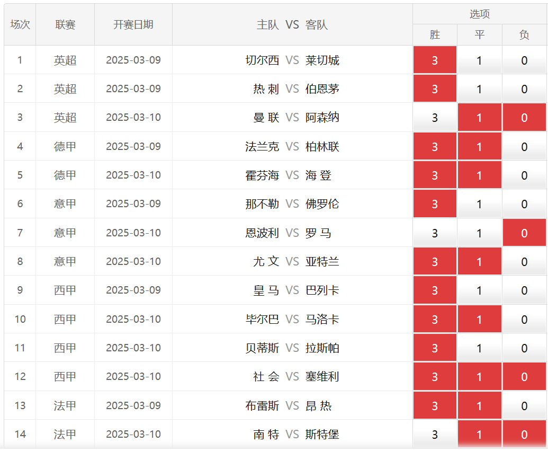Unselect loss option 0 for 恩波利 VS 罗马
Screen dimensions: 548x451
point(524,233)
